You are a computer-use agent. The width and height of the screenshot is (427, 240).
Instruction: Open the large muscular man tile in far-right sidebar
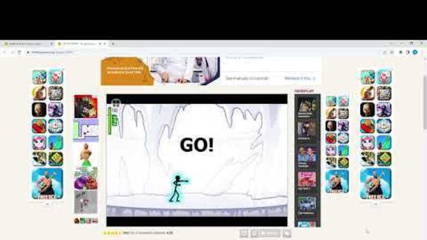[376, 183]
